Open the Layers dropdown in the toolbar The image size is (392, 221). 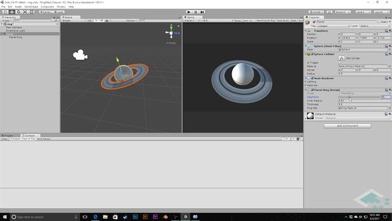[363, 12]
